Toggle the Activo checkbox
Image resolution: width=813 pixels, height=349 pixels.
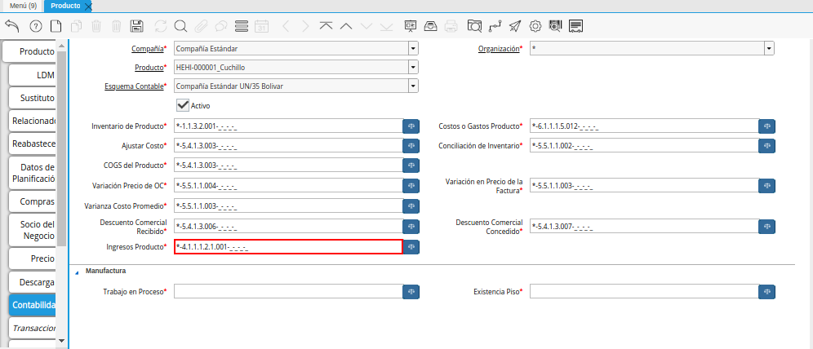pyautogui.click(x=183, y=105)
